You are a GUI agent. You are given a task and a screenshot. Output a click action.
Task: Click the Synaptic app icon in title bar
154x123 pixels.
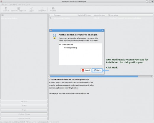[x=1, y=1]
